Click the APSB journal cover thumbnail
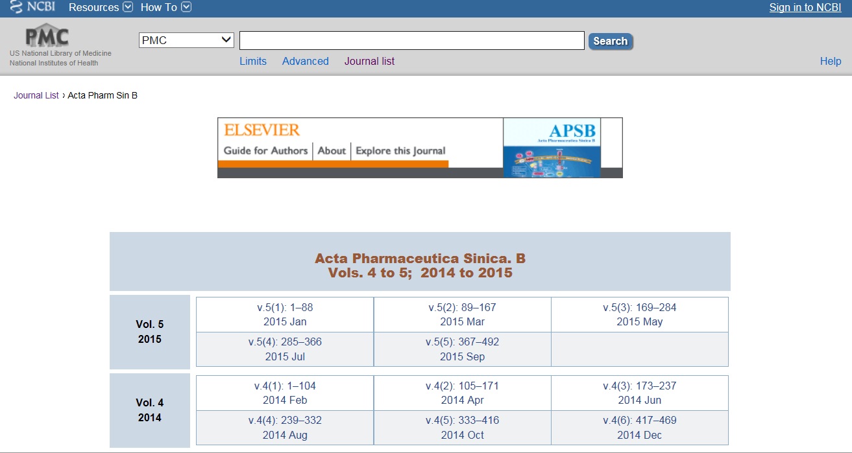Viewport: 852px width, 453px height. 552,148
